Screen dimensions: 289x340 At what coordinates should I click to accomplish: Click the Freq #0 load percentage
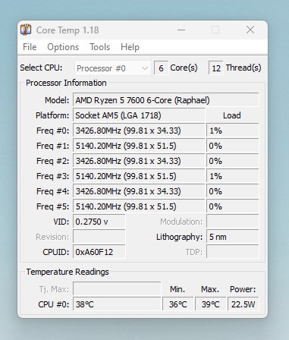(x=233, y=131)
